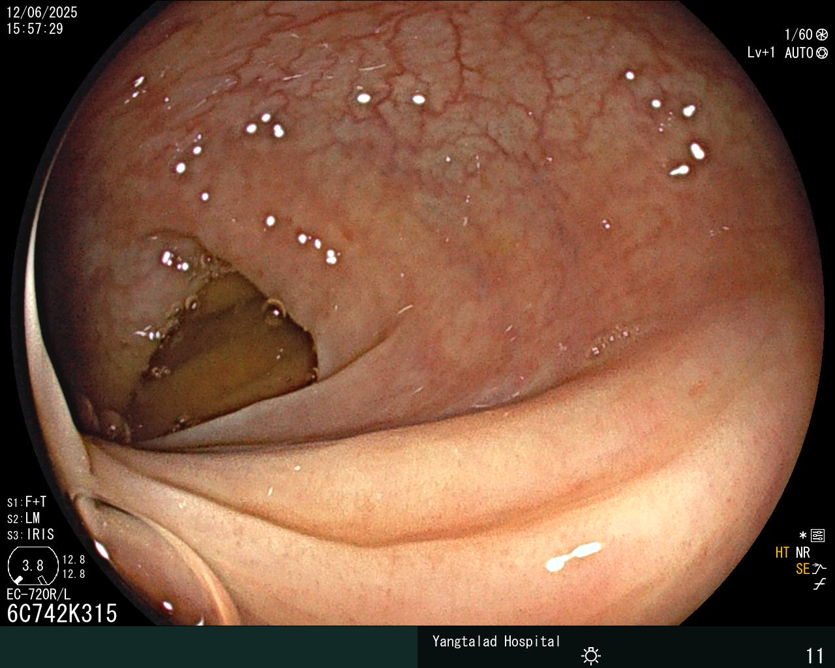Click the image counter 11
This screenshot has height=668, width=835.
pyautogui.click(x=815, y=655)
